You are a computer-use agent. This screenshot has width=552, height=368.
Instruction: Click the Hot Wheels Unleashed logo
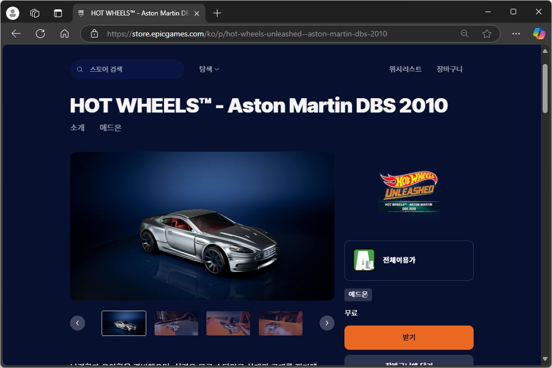(408, 192)
